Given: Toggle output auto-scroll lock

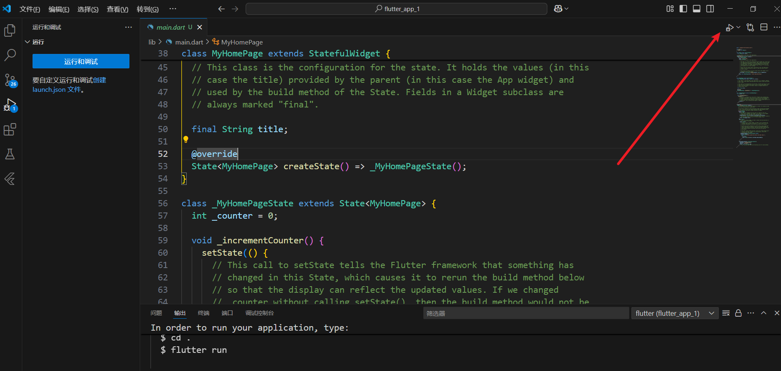Looking at the screenshot, I should [739, 313].
